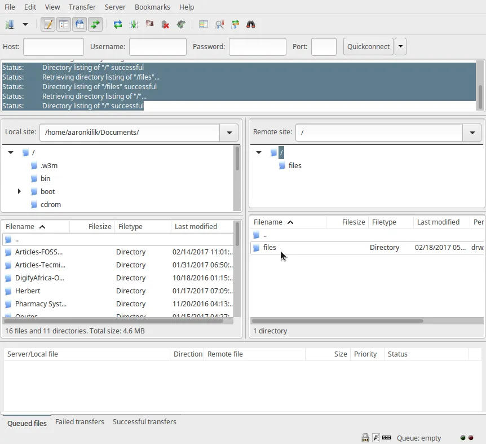Open the Quickconnect history dropdown

(x=400, y=47)
